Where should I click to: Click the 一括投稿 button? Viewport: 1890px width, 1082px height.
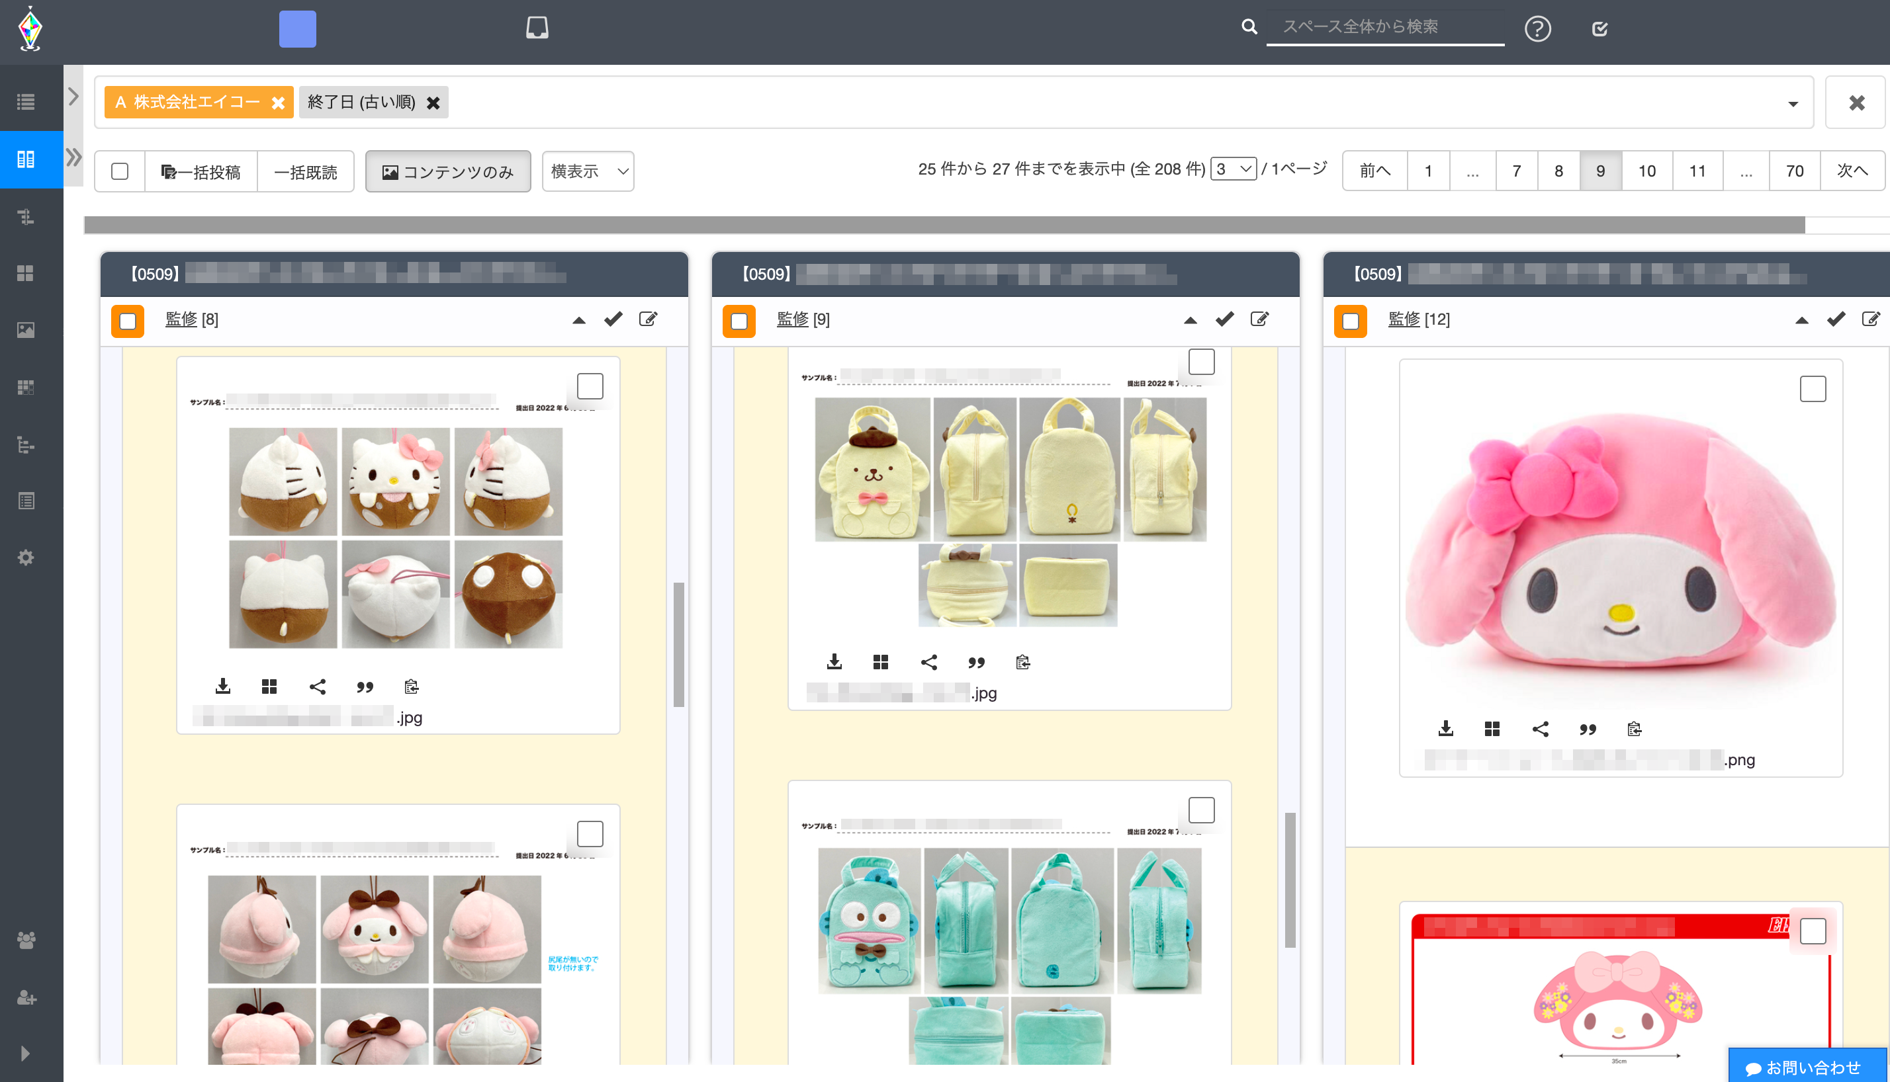click(201, 172)
